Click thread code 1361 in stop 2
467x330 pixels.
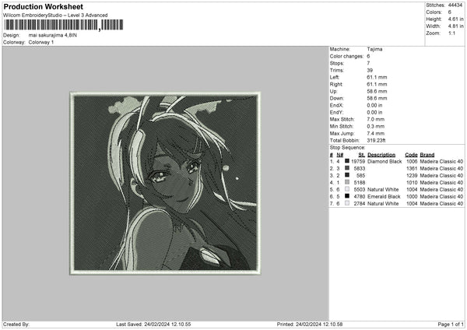412,169
